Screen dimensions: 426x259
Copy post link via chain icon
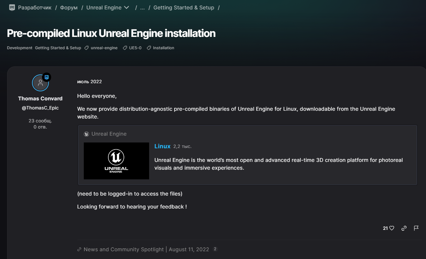[x=404, y=228]
